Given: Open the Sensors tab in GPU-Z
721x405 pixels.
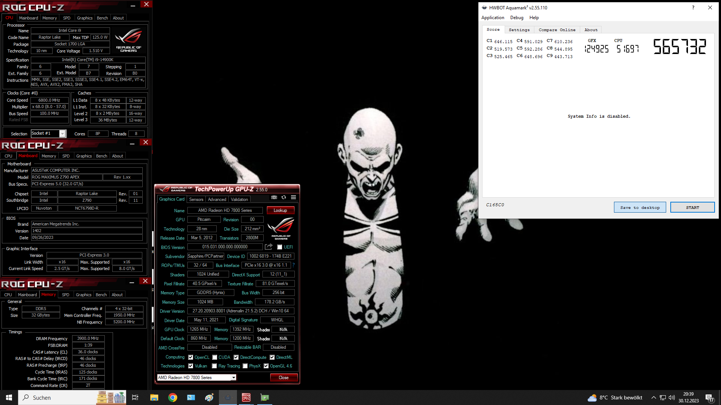Looking at the screenshot, I should click(196, 199).
